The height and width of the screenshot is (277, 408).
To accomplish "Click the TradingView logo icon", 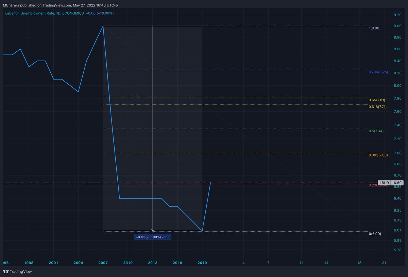I will pyautogui.click(x=6, y=272).
